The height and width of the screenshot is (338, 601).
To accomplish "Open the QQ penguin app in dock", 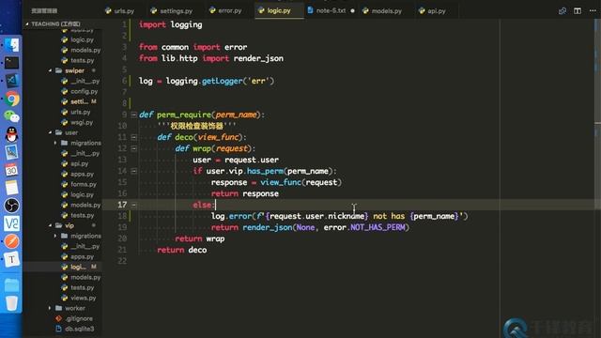I will pos(11,134).
